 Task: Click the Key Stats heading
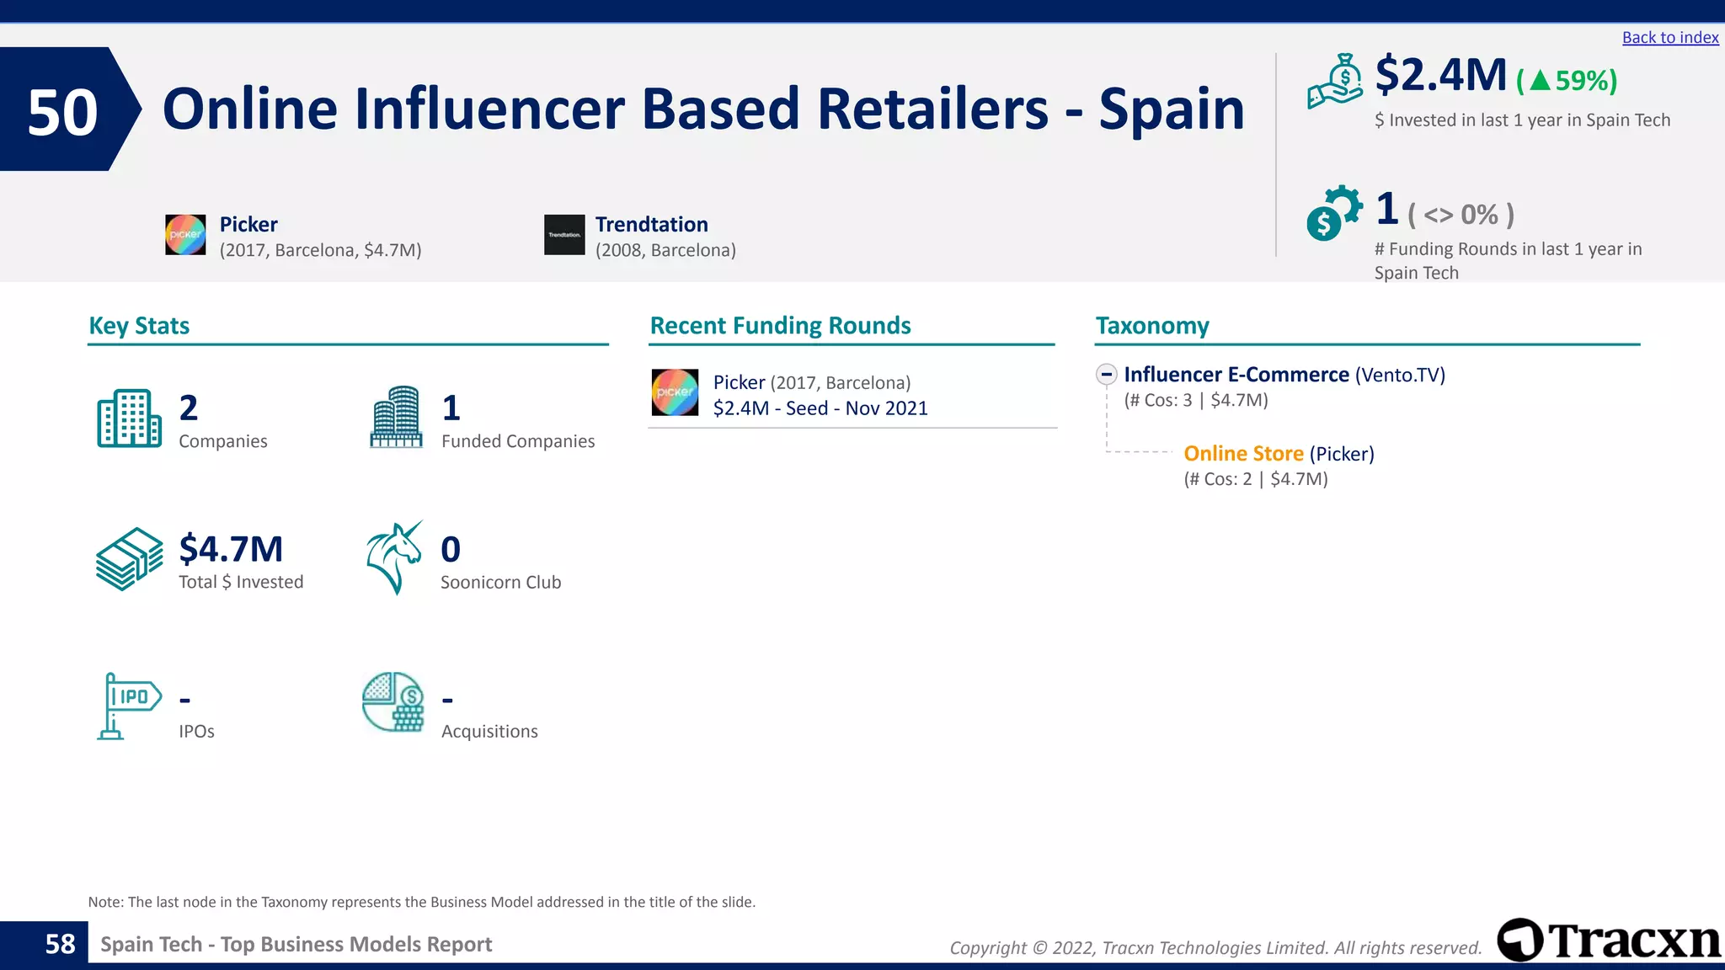139,326
